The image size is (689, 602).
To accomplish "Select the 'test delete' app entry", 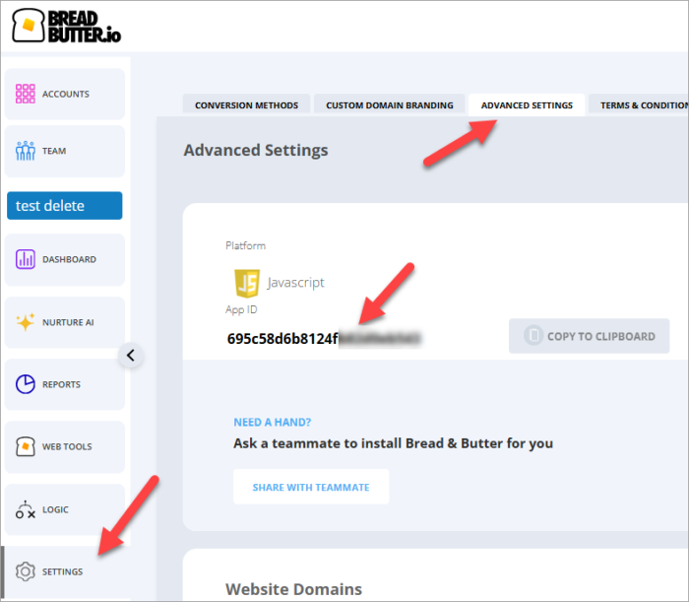I will (x=64, y=206).
